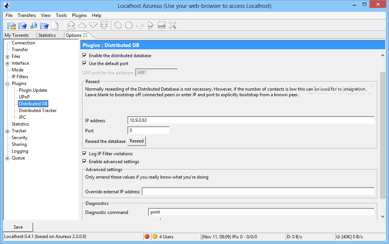Viewport: 389px width, 244px height.
Task: Click the move to top double-arrow icon
Action: point(71,25)
